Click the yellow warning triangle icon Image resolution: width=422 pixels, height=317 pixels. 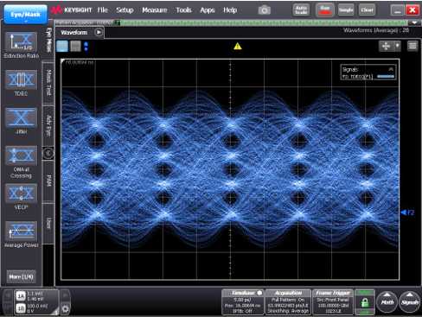(x=238, y=46)
